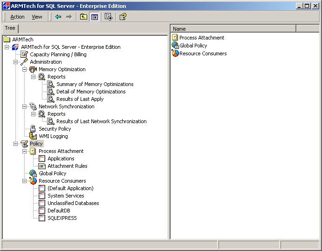This screenshot has width=322, height=251.
Task: Click the Help toolbar icon
Action: coord(123,17)
